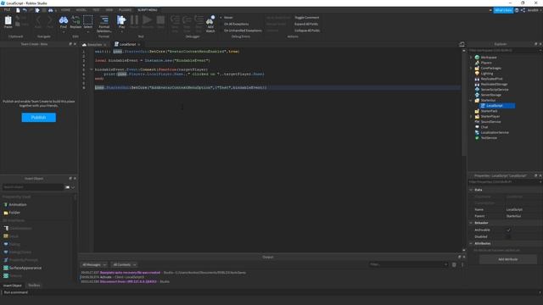Click the What's New button
Image resolution: width=543 pixels, height=305 pixels.
tap(503, 10)
